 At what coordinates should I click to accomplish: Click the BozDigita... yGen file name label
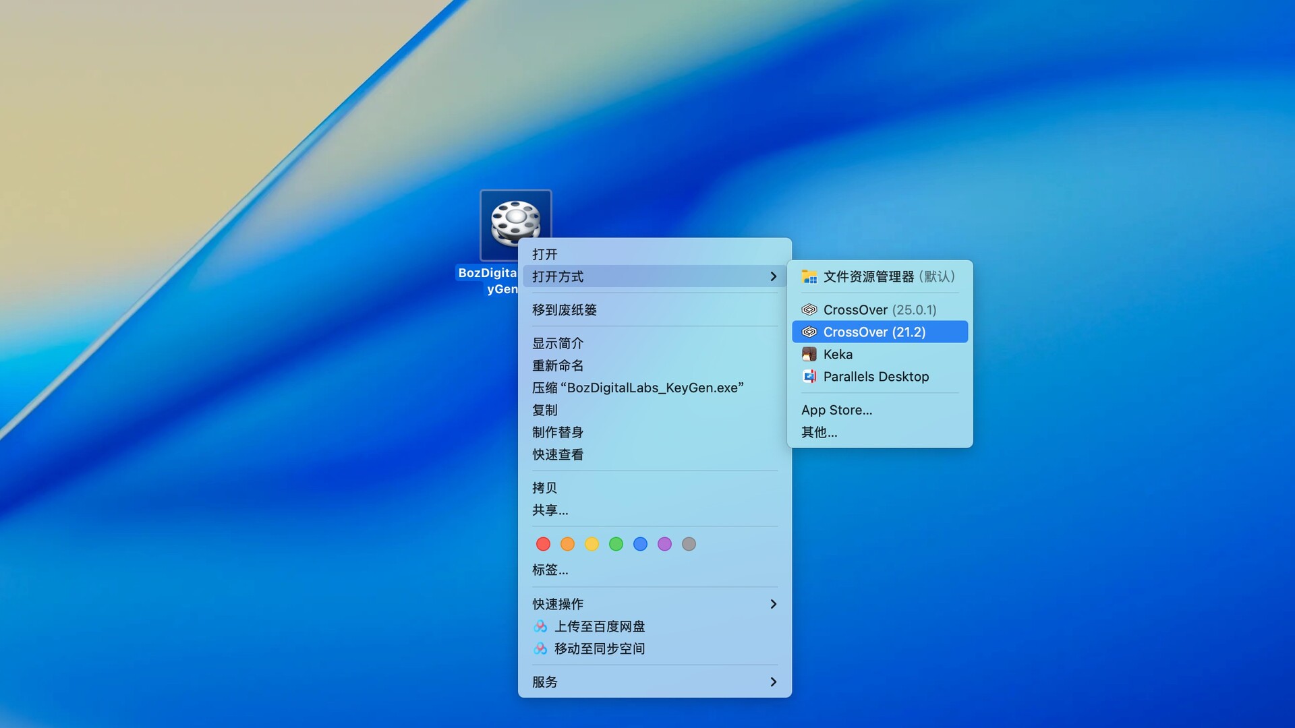tap(487, 280)
